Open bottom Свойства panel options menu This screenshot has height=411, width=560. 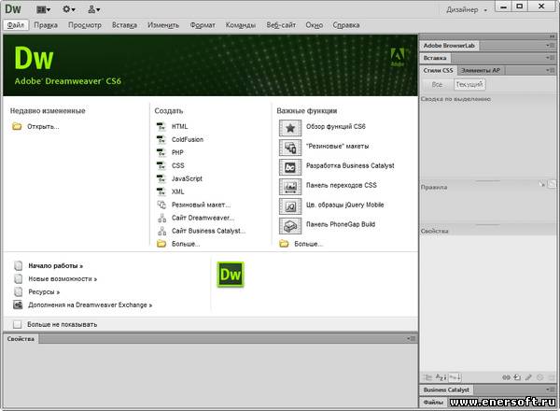click(x=411, y=338)
